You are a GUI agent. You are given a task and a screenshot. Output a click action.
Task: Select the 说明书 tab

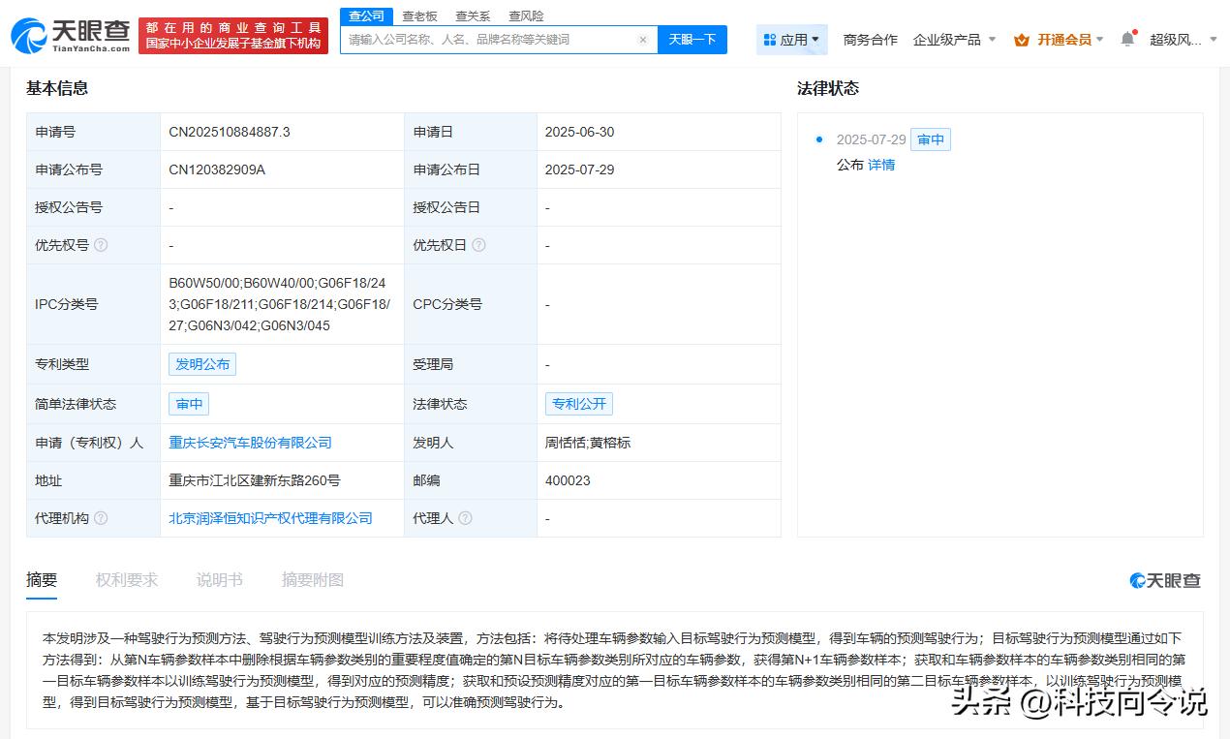220,580
